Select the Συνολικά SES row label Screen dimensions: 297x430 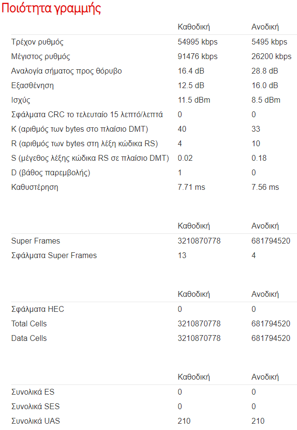[x=35, y=406]
